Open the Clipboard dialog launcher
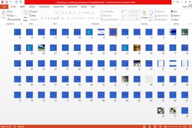The height and width of the screenshot is (128, 192). (x=21, y=24)
